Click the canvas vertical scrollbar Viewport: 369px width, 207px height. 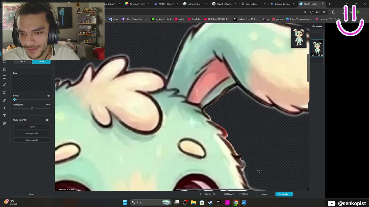click(x=308, y=68)
